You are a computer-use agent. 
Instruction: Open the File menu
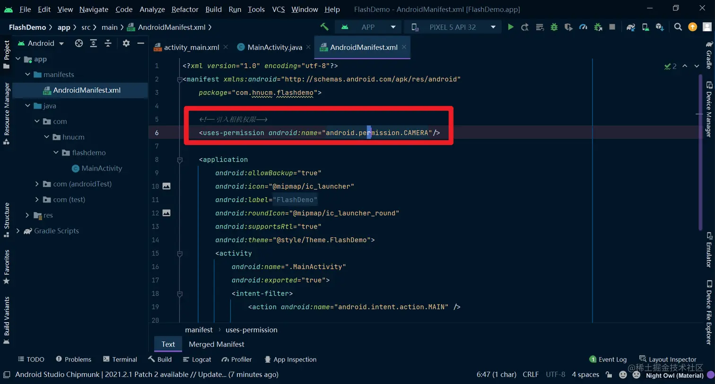(x=25, y=9)
